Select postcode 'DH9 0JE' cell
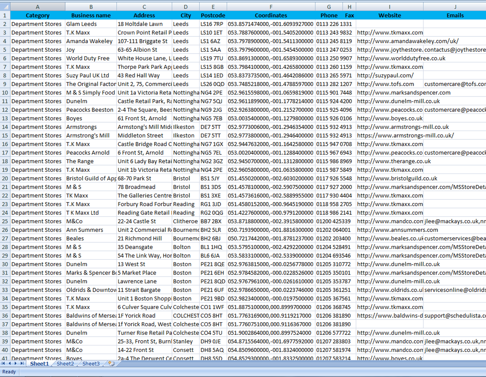The width and height of the screenshot is (486, 377). click(x=213, y=341)
